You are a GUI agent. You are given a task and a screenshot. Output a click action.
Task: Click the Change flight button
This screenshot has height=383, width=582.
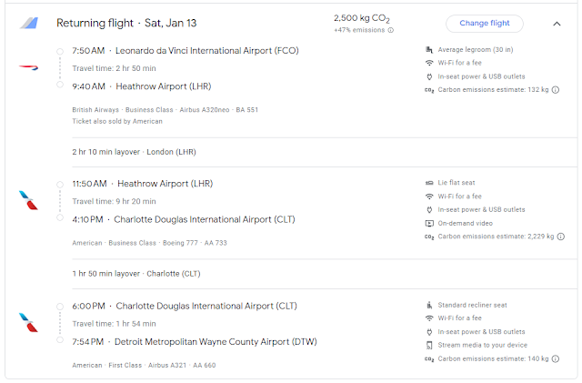(485, 24)
